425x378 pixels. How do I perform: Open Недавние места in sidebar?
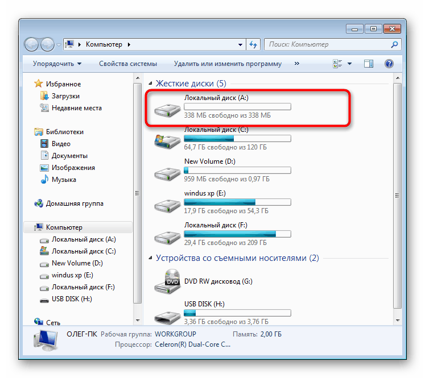coord(77,108)
